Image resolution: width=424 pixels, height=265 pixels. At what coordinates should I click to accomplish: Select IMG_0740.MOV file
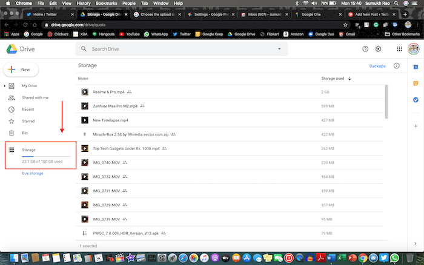[x=230, y=162]
